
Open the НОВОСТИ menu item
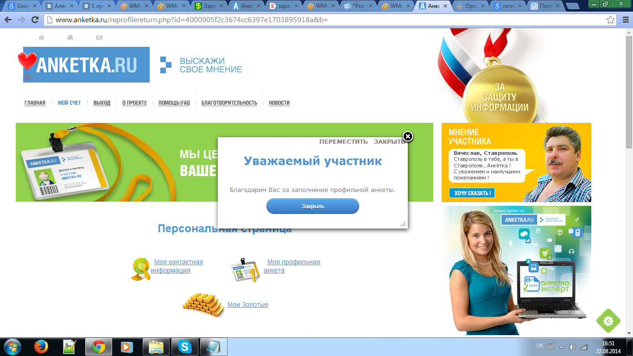(x=279, y=103)
